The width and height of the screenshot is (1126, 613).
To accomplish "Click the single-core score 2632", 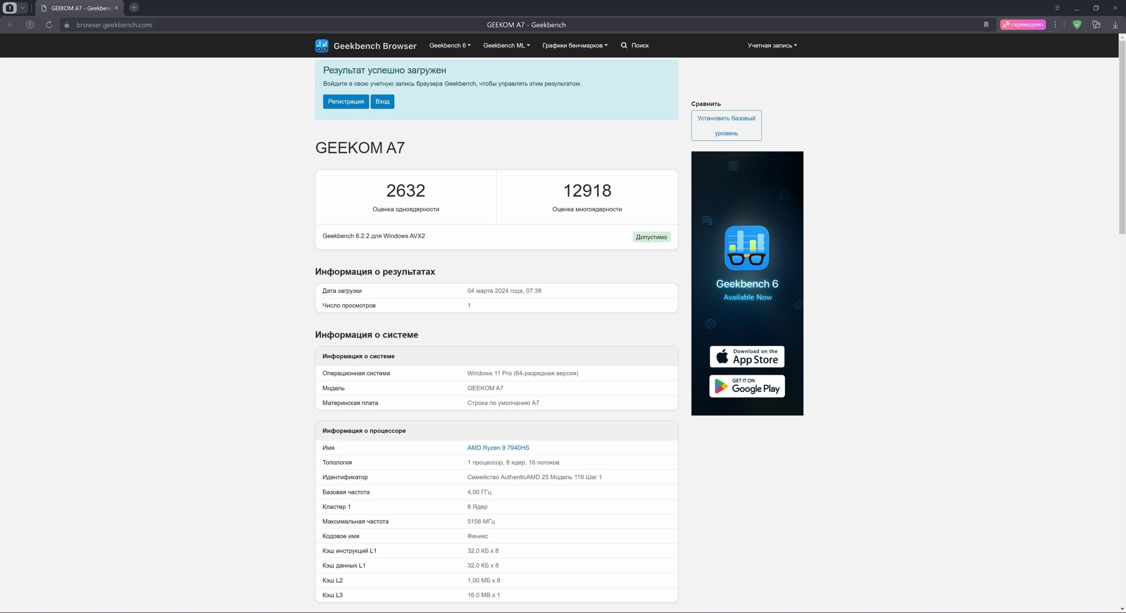I will [x=406, y=191].
